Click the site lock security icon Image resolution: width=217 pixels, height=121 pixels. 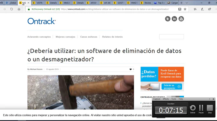pos(29,9)
